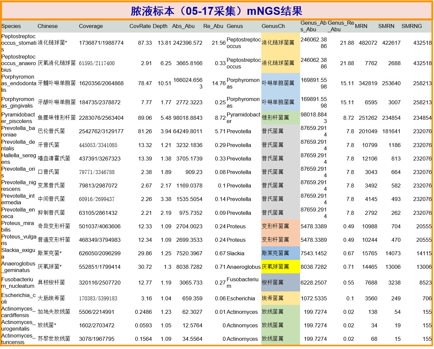Click species Proteus_mirabilis cell
434x349 pixels.
[x=18, y=226]
